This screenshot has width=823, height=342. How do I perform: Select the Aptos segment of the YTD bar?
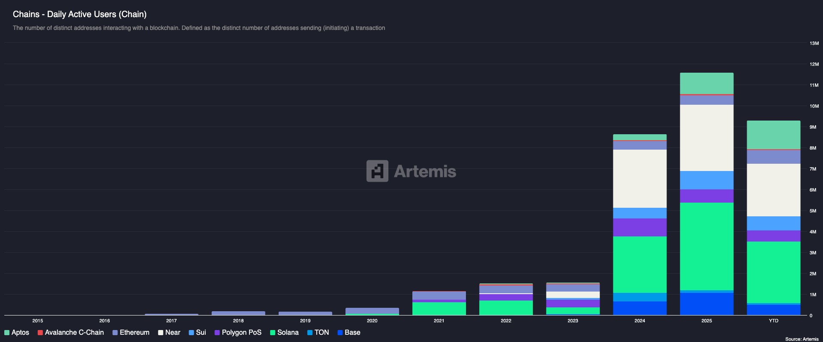774,135
